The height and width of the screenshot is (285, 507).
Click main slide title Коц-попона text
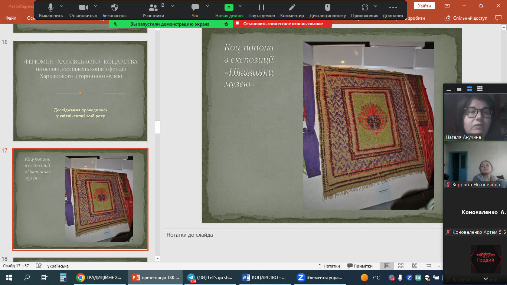[249, 66]
